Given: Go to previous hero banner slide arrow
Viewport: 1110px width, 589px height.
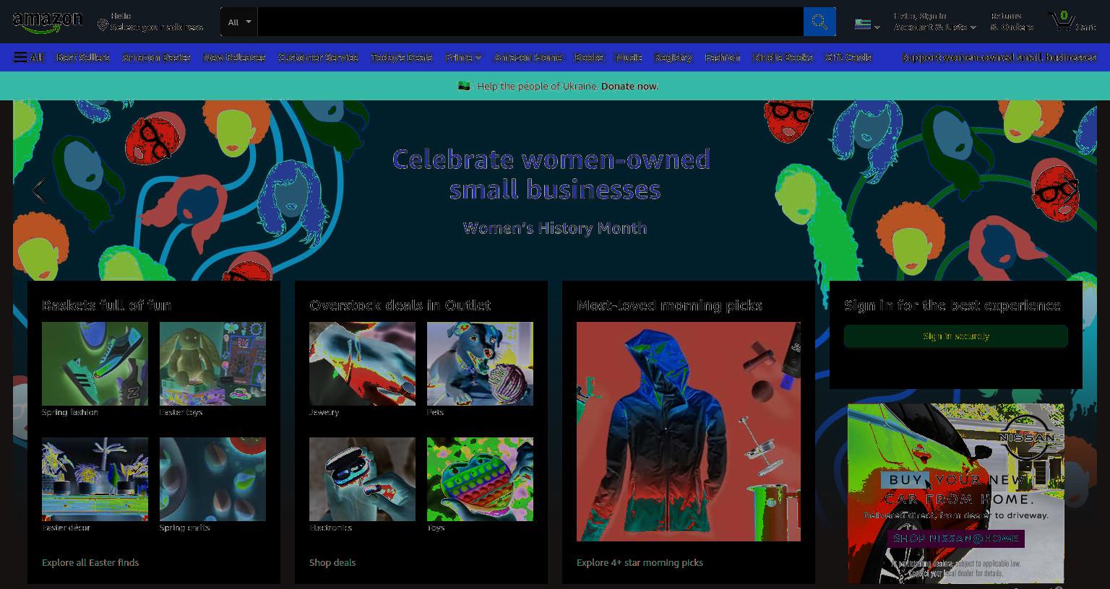Looking at the screenshot, I should coord(39,191).
